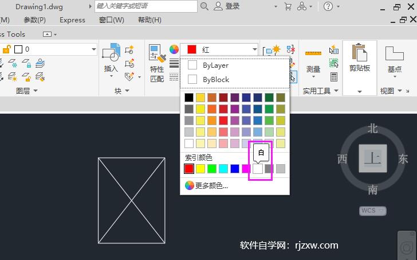Open the 测量 dropdown arrow
Image resolution: width=417 pixels, height=260 pixels.
click(x=313, y=77)
